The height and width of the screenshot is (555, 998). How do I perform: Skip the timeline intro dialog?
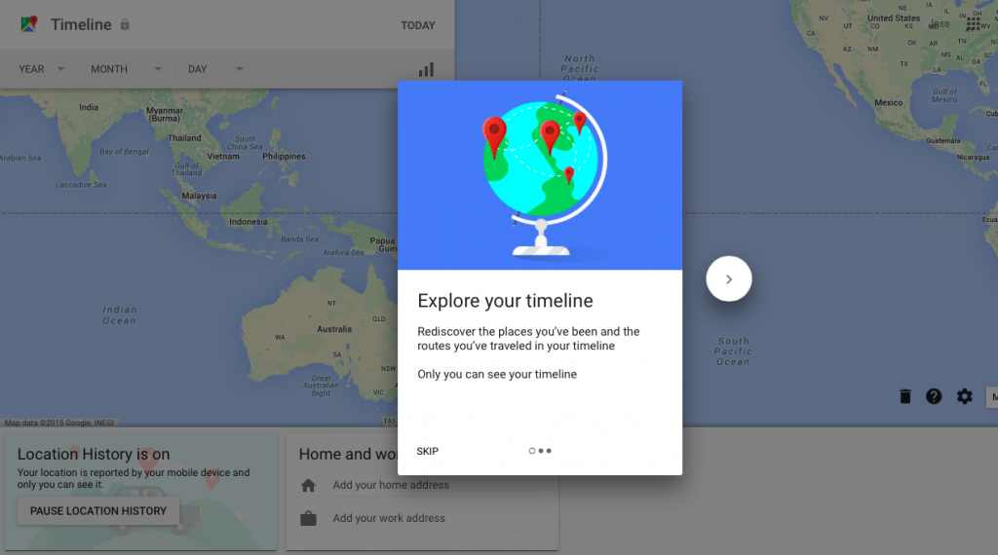(x=428, y=451)
